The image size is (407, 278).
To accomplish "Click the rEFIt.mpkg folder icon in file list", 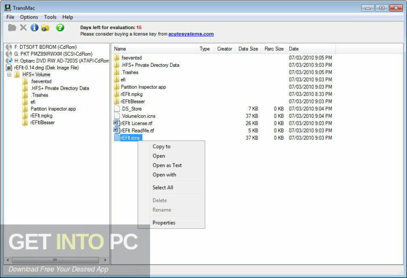I will pyautogui.click(x=117, y=94).
